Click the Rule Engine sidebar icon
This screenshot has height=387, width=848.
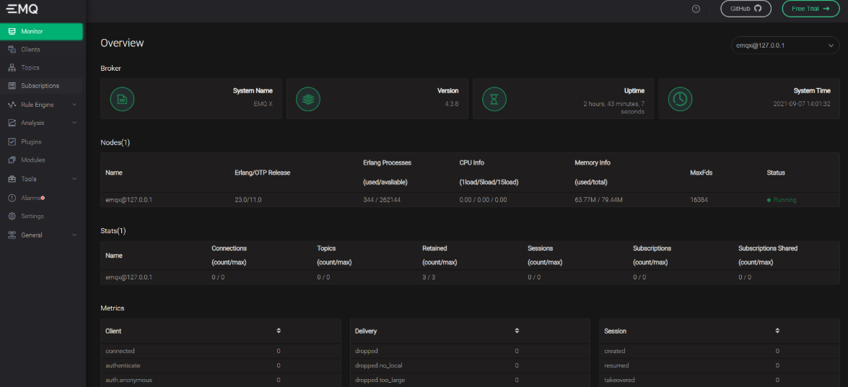click(12, 105)
